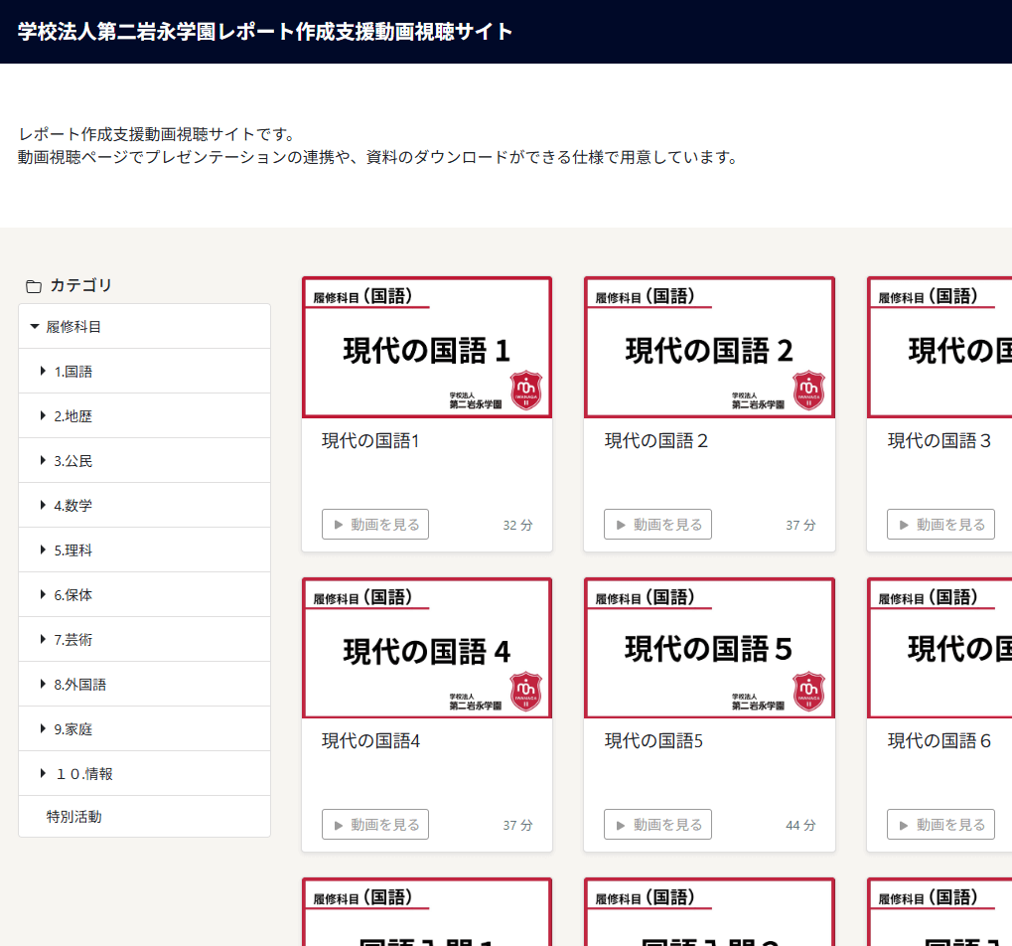1012x946 pixels.
Task: Collapse the 履修科目 category tree
Action: point(35,326)
